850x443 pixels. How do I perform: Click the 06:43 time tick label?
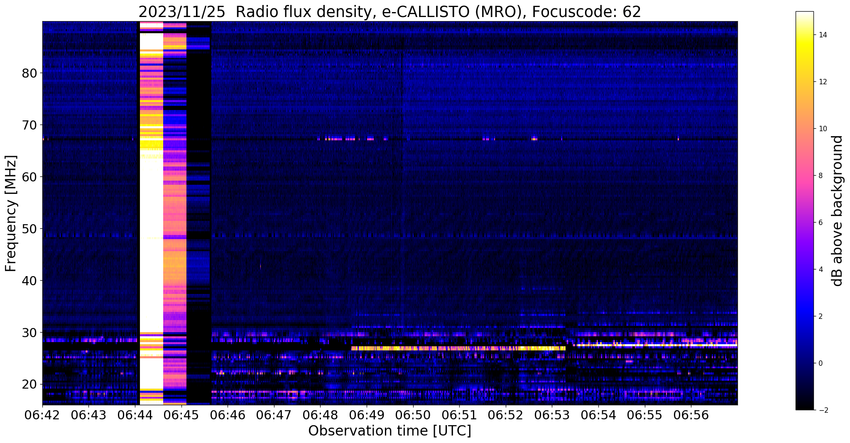(x=89, y=415)
